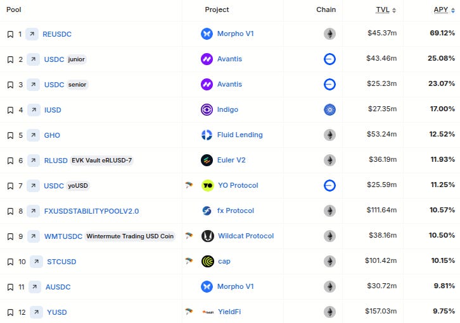Open external link icon for REUSDC
Viewport: 460px width, 323px height.
(x=32, y=34)
